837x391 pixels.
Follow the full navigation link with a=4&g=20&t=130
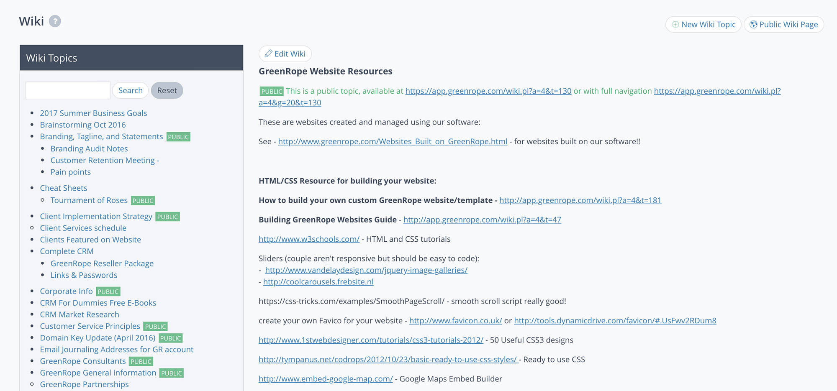point(717,91)
